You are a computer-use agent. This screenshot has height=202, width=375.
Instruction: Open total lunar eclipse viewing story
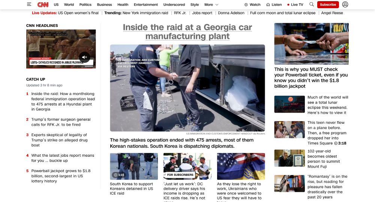[x=328, y=105]
